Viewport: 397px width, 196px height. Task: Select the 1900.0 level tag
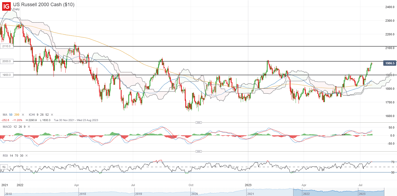6,75
